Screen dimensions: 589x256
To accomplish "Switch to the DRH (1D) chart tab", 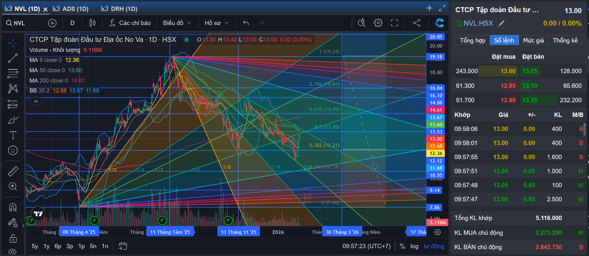I will 119,9.
